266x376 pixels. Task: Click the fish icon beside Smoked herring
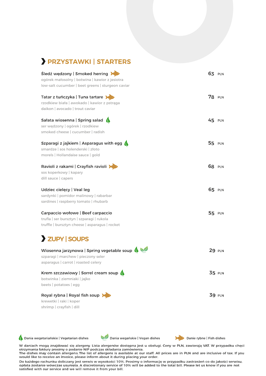[115, 74]
